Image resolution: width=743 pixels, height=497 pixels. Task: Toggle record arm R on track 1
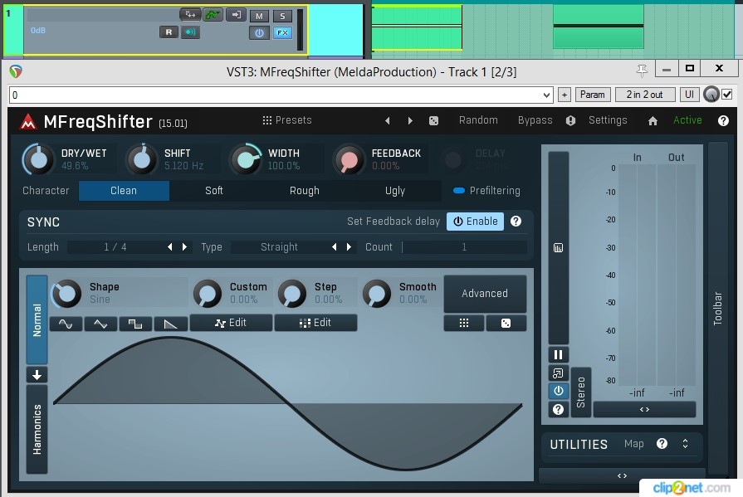(169, 32)
